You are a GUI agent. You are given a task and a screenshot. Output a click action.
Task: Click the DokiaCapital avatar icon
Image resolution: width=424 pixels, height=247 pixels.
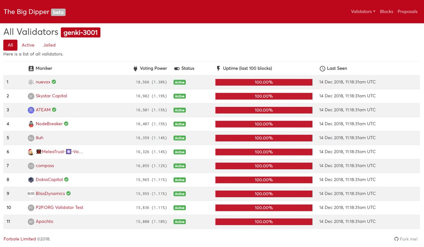click(x=31, y=180)
